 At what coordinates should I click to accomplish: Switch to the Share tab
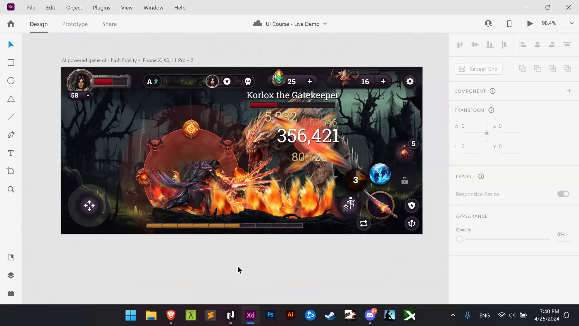coord(109,24)
